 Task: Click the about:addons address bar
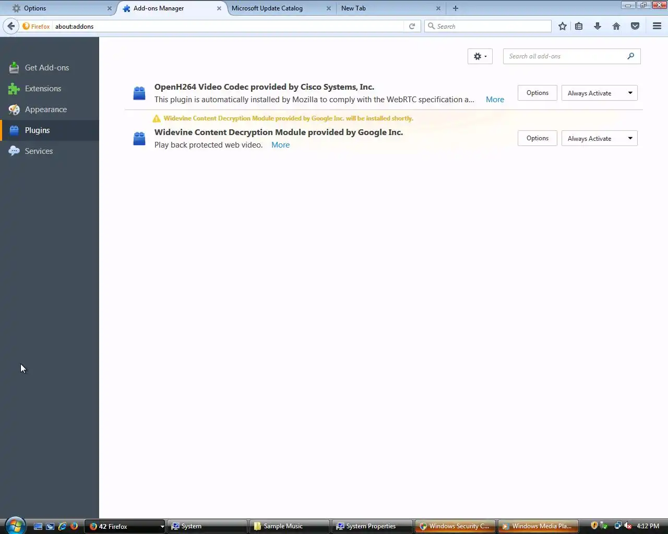(227, 26)
